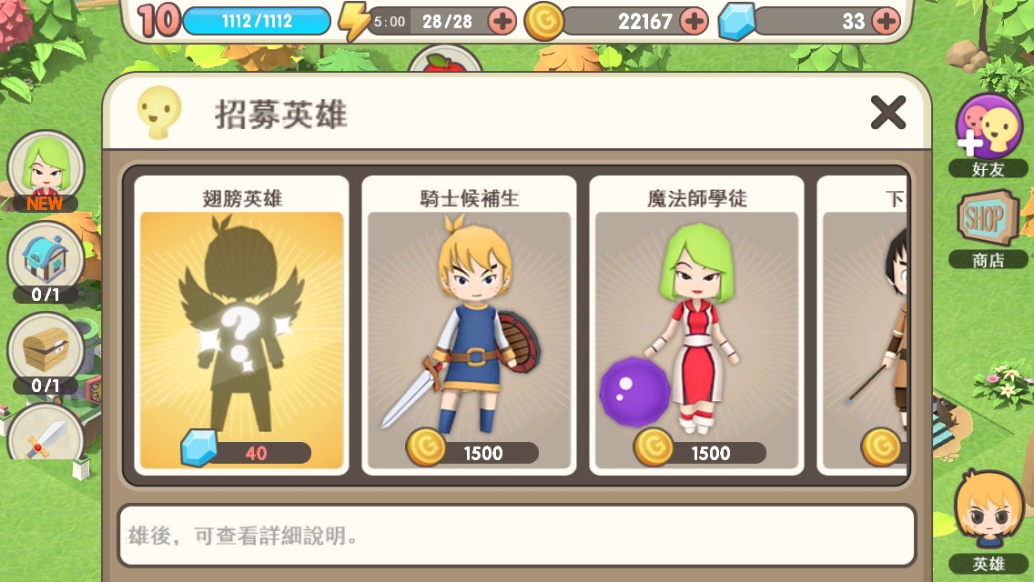This screenshot has width=1034, height=582.
Task: Open the treasure chest icon 0/1
Action: (46, 353)
